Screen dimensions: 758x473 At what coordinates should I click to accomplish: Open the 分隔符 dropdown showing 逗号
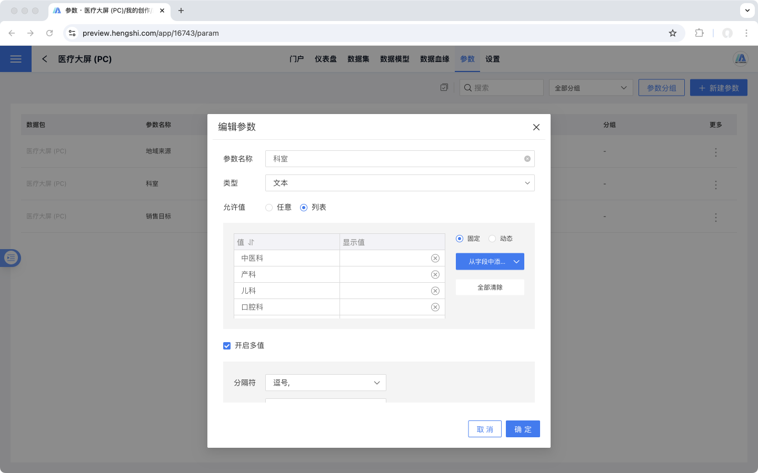[x=325, y=383]
